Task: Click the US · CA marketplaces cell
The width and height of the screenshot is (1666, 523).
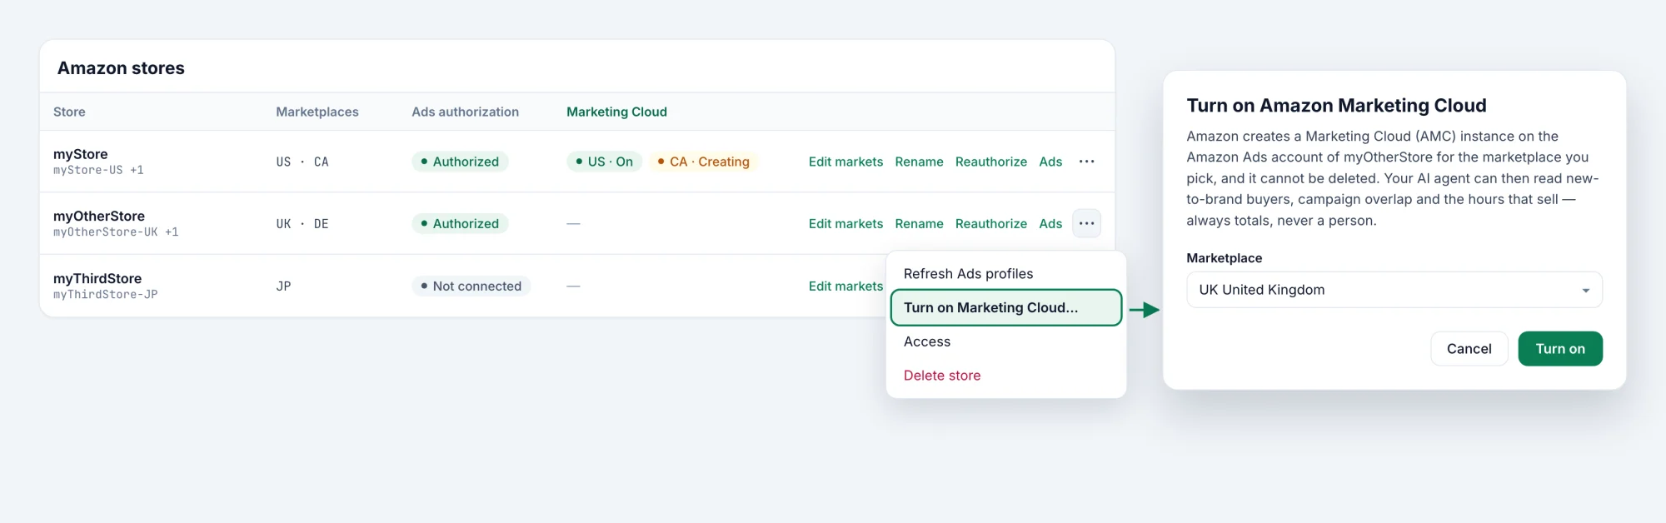Action: coord(302,162)
